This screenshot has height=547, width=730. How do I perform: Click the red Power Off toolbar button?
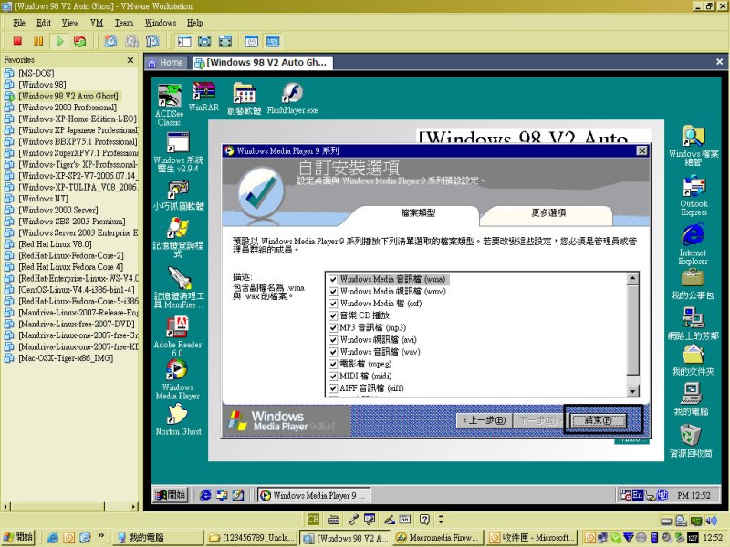pos(17,41)
